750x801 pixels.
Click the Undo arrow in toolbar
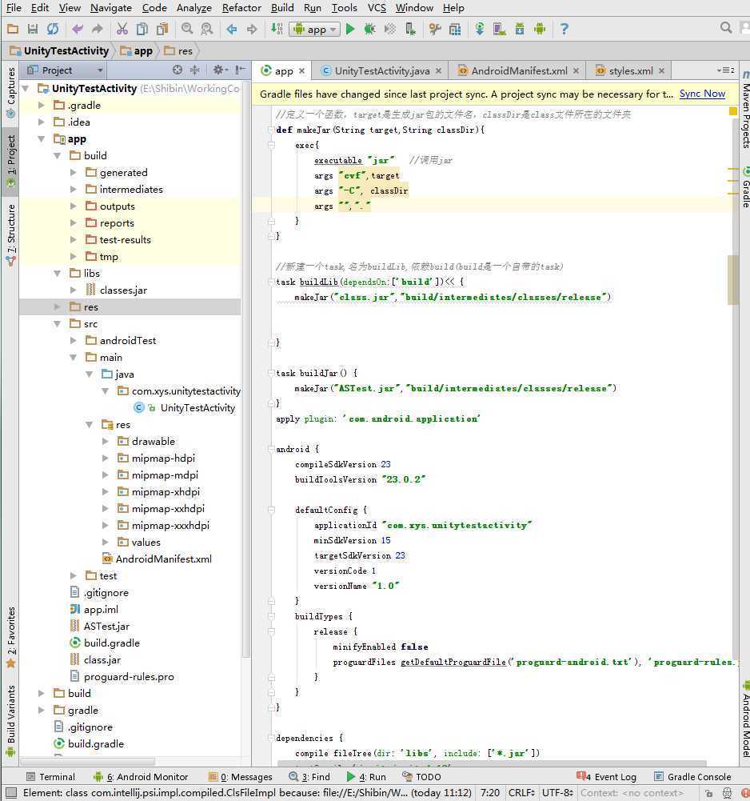[78, 29]
